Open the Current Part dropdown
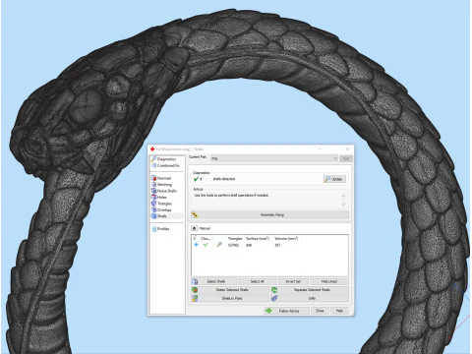Screen dimensions: 472x354 (273, 158)
